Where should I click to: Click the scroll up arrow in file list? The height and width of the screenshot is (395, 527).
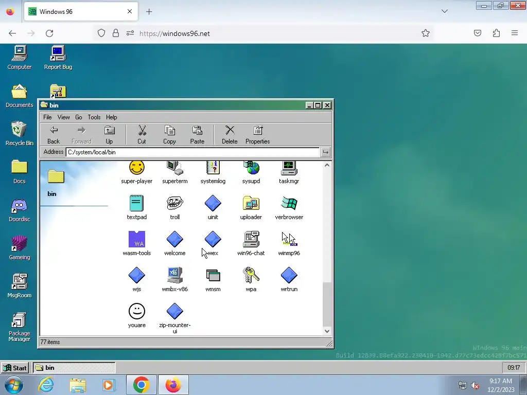[327, 165]
